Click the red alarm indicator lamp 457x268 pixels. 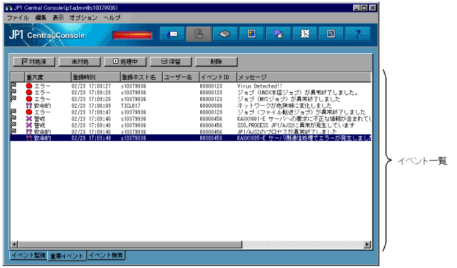pos(133,35)
